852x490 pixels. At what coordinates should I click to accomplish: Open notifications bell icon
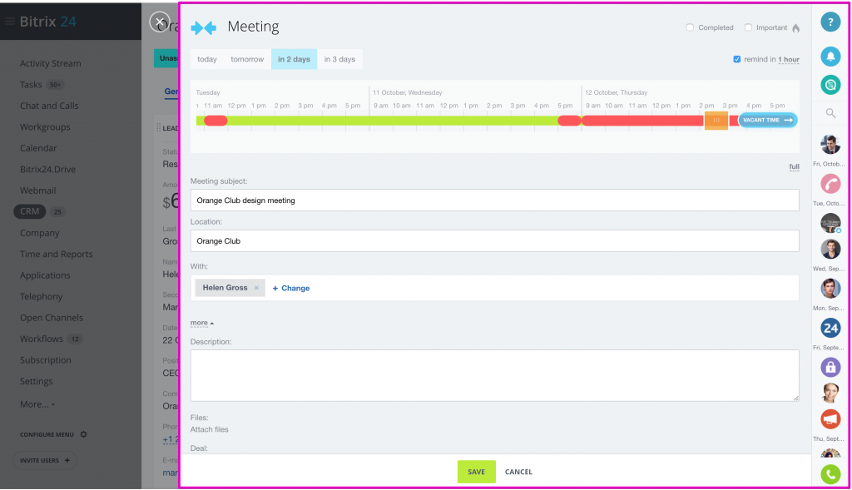[830, 57]
